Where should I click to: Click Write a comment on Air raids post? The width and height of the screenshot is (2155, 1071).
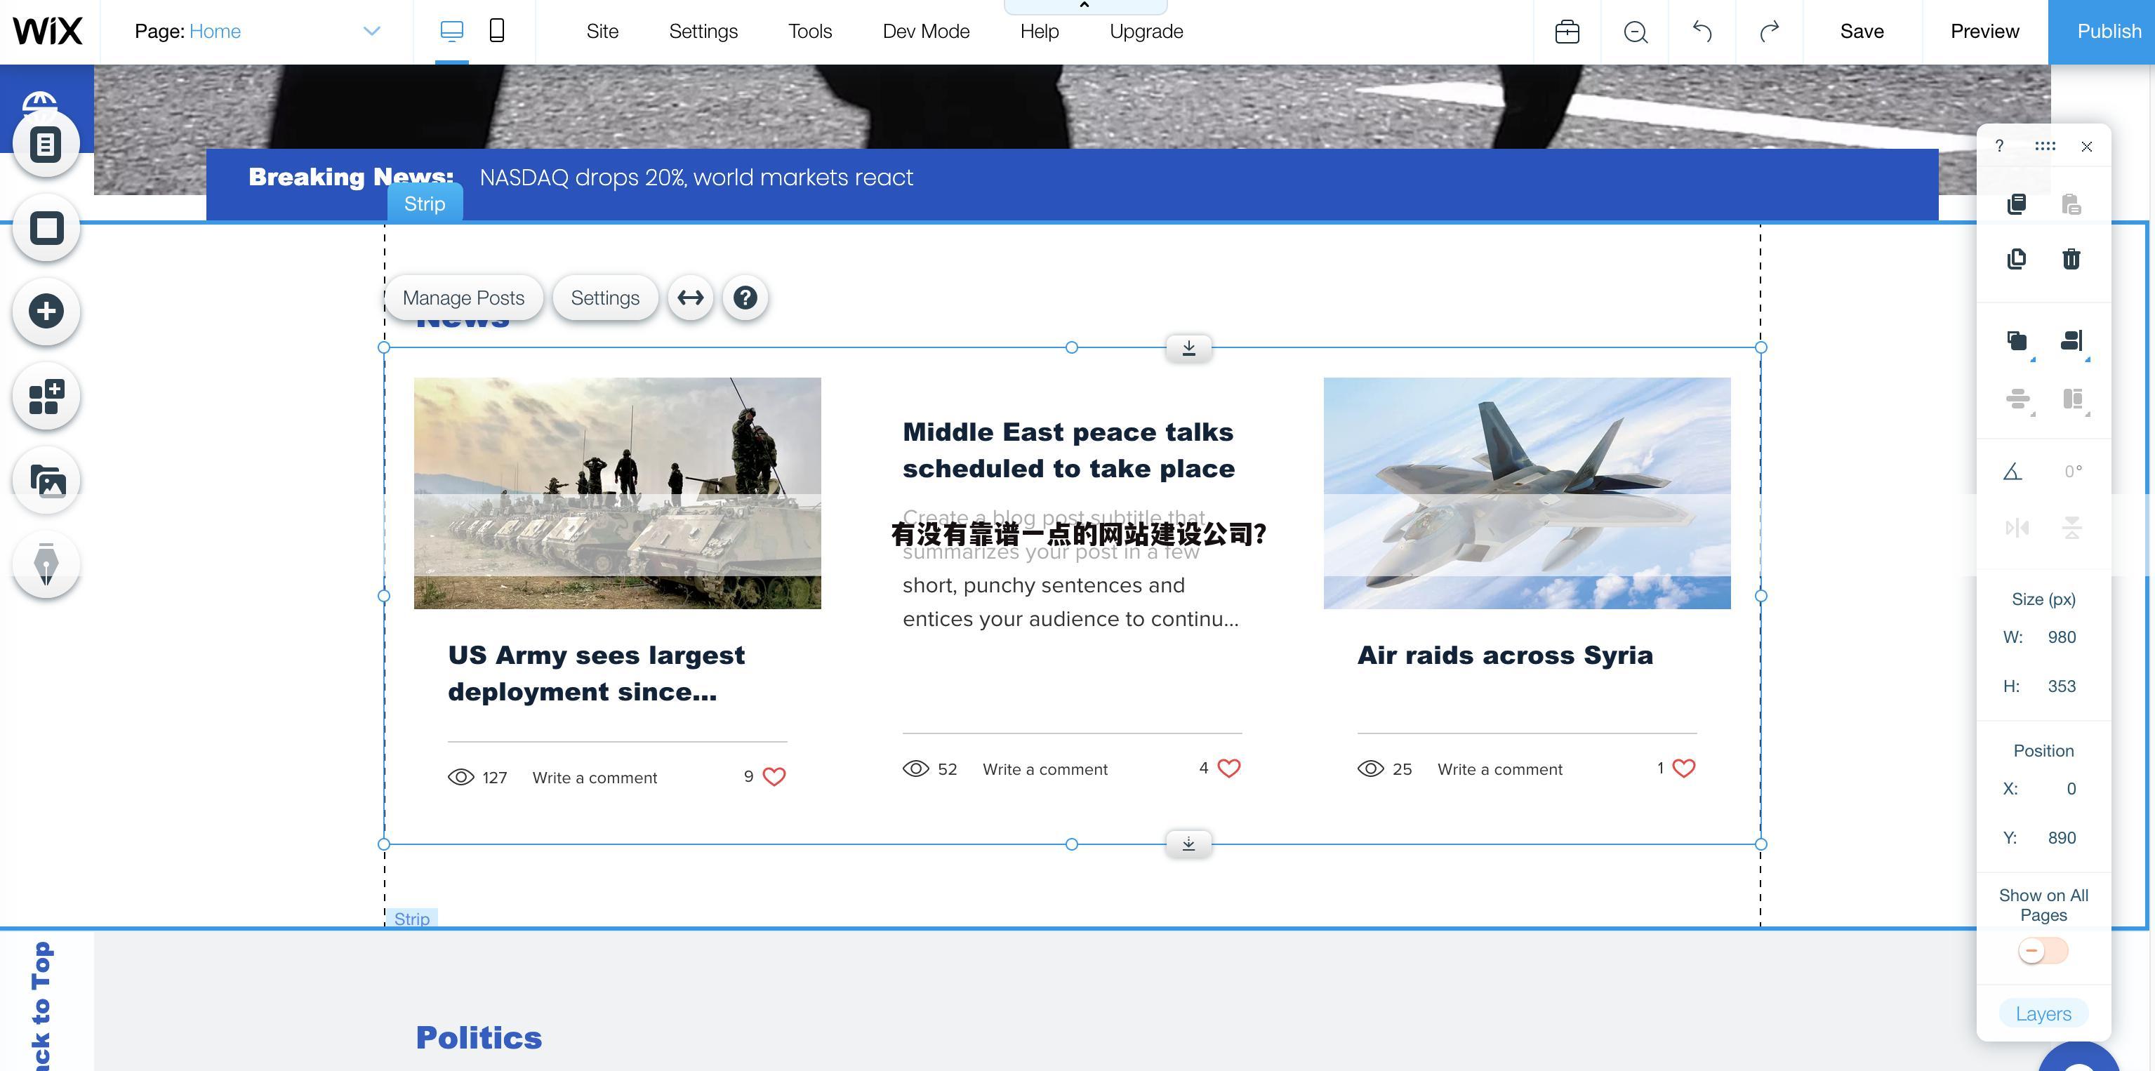pos(1500,769)
